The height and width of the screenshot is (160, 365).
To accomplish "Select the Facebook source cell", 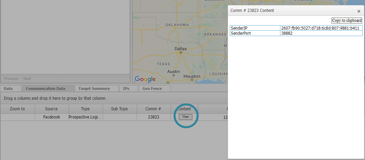I will (x=52, y=117).
